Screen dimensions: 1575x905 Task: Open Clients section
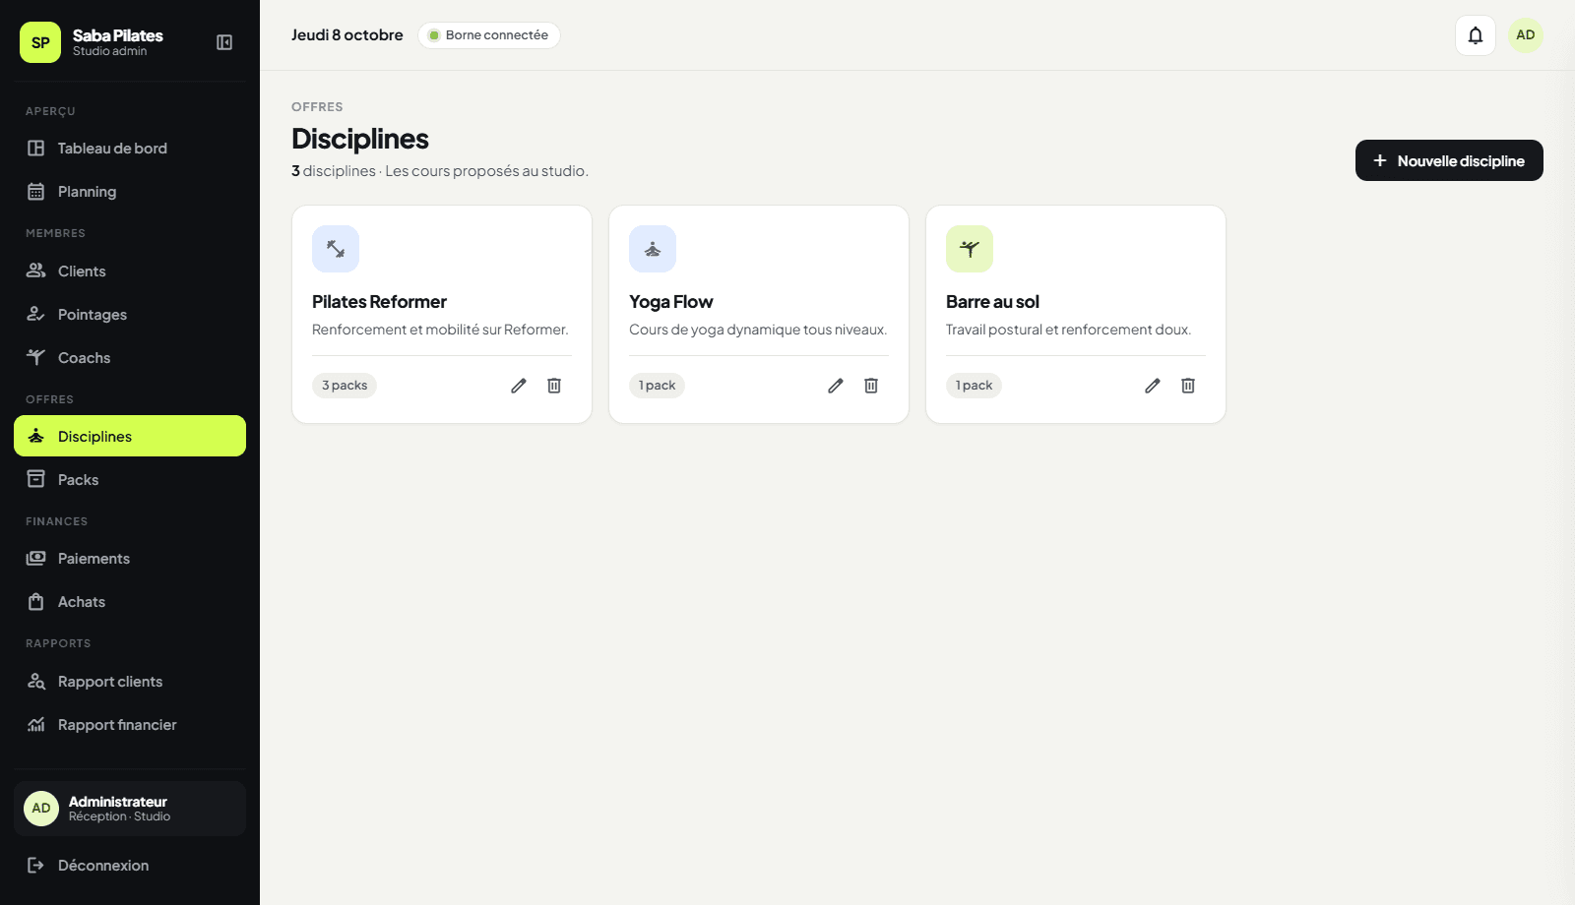click(x=130, y=271)
